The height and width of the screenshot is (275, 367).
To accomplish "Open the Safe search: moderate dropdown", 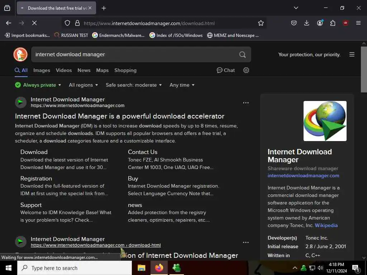I will point(134,85).
